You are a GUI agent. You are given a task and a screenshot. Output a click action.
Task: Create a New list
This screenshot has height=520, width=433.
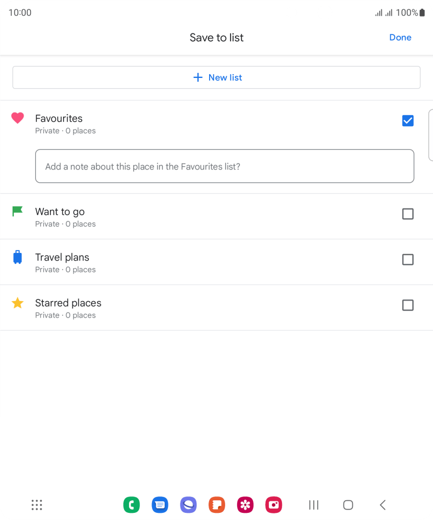pos(216,77)
